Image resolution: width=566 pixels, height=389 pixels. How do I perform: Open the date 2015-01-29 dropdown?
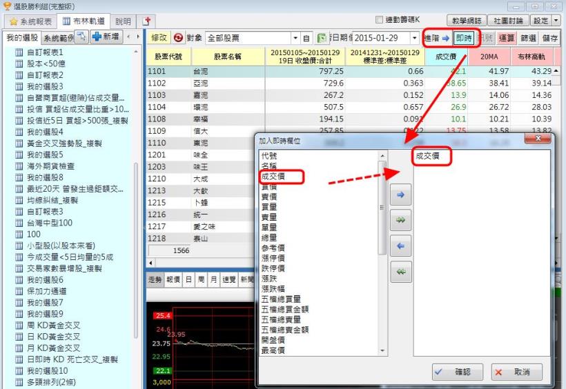(x=414, y=38)
